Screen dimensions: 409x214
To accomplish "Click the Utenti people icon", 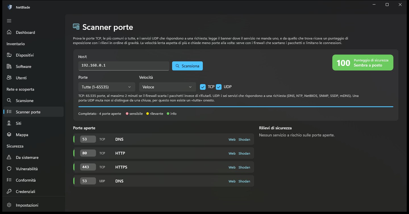I will coord(9,78).
